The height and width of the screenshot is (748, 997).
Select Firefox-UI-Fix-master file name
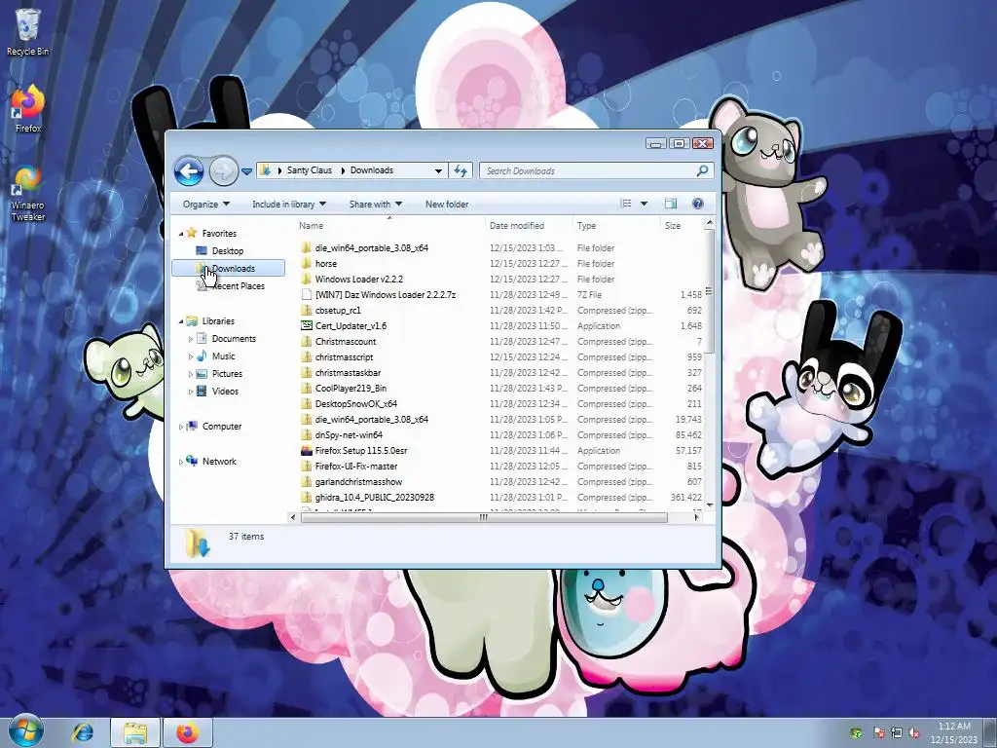pos(356,467)
